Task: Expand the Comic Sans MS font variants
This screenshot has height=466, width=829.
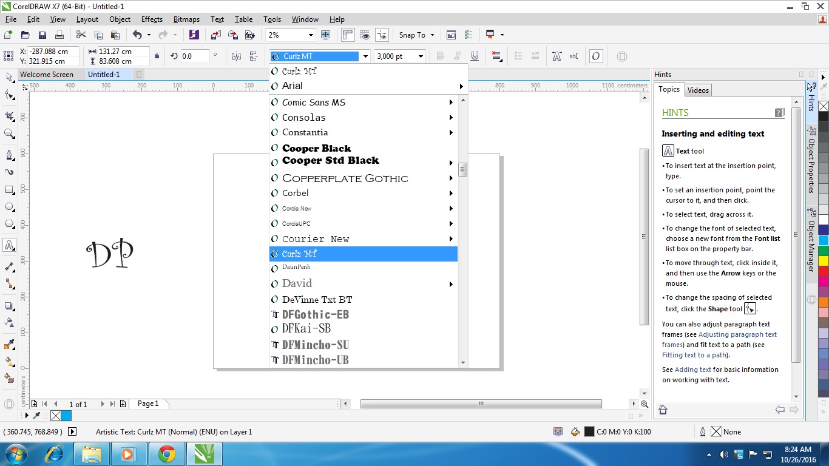Action: [x=451, y=103]
